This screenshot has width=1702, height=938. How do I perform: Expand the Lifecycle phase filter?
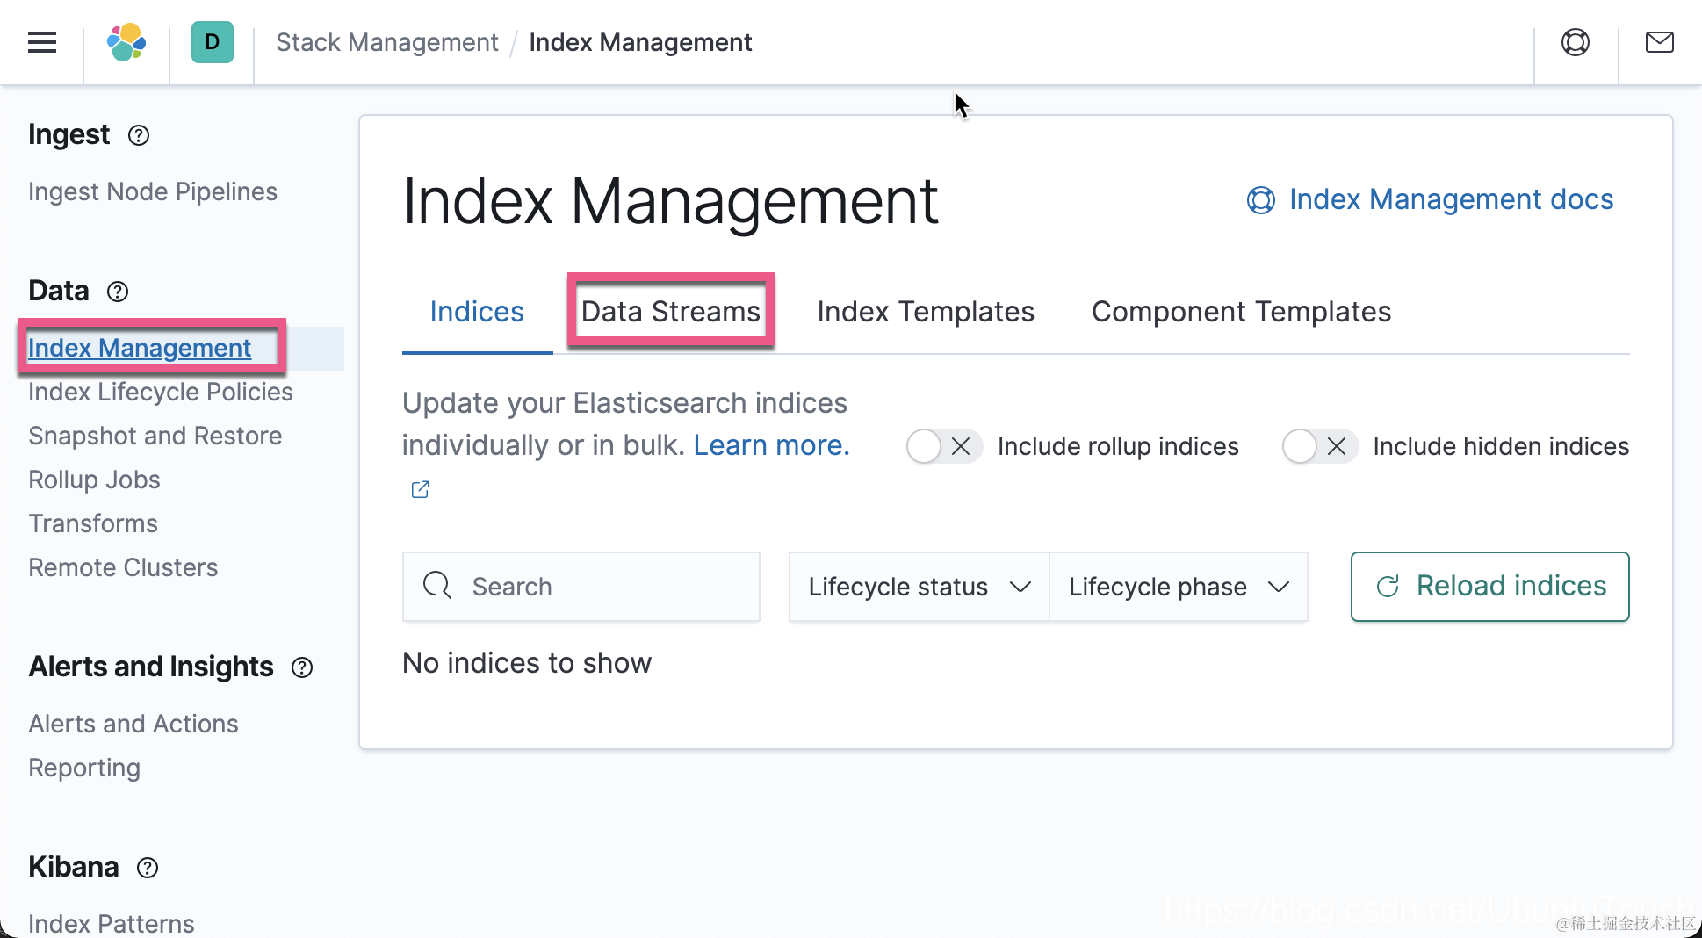coord(1178,587)
